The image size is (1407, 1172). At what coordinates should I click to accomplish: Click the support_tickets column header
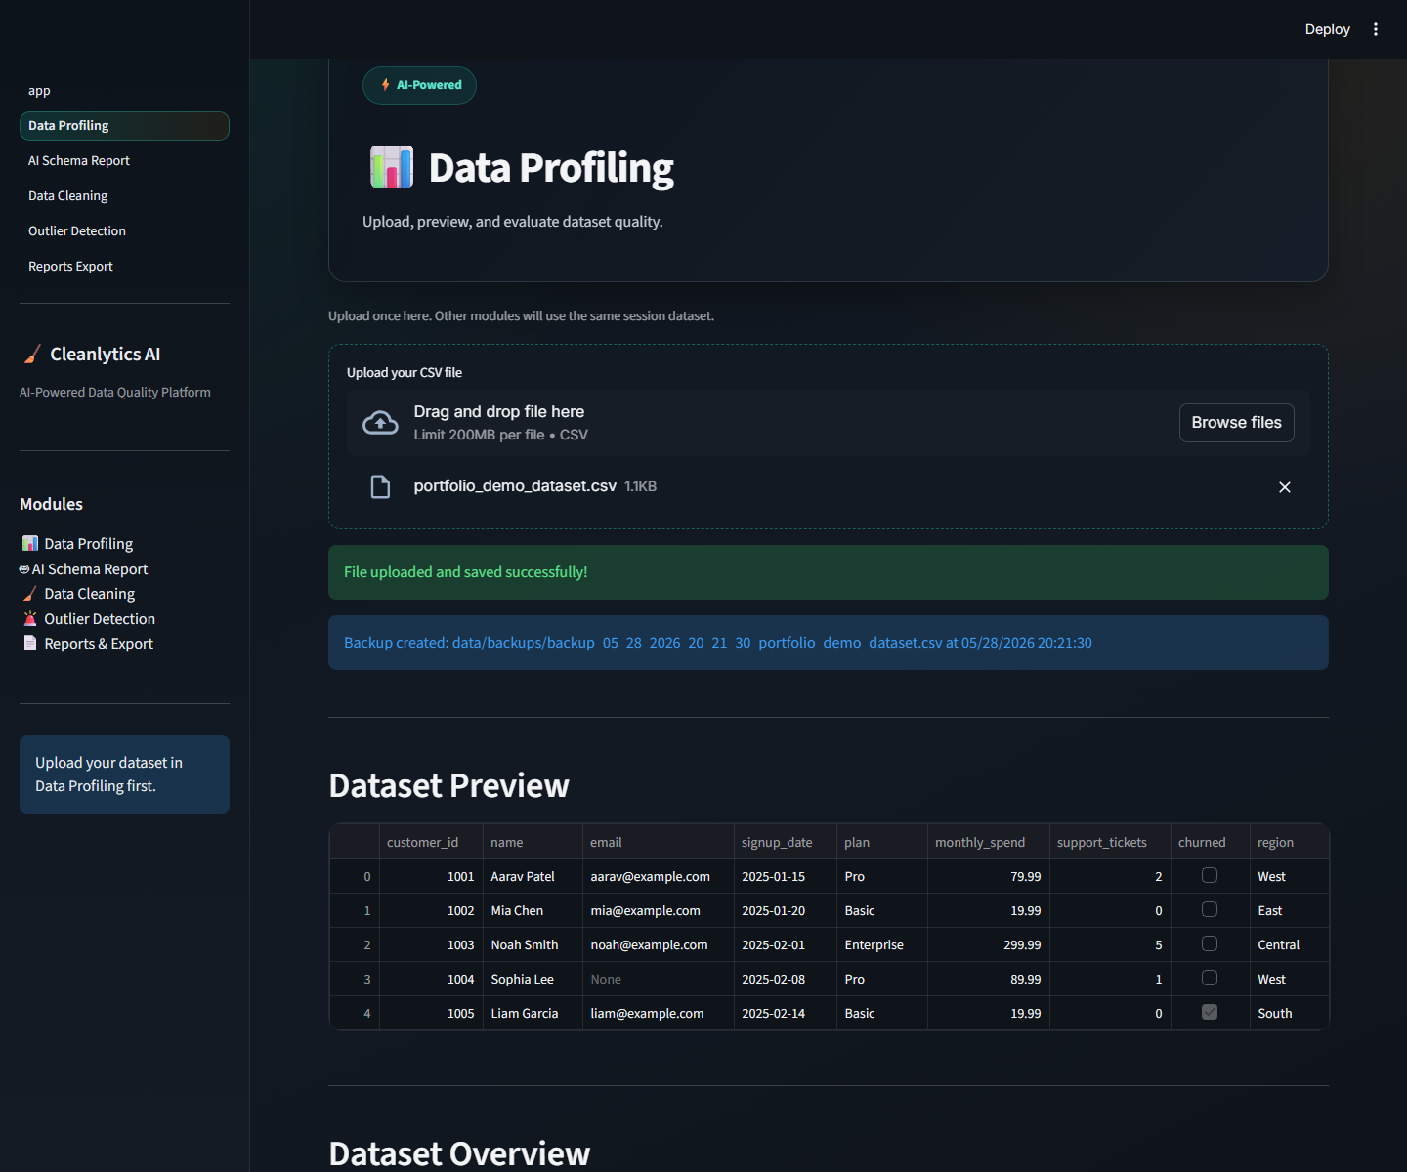coord(1110,842)
